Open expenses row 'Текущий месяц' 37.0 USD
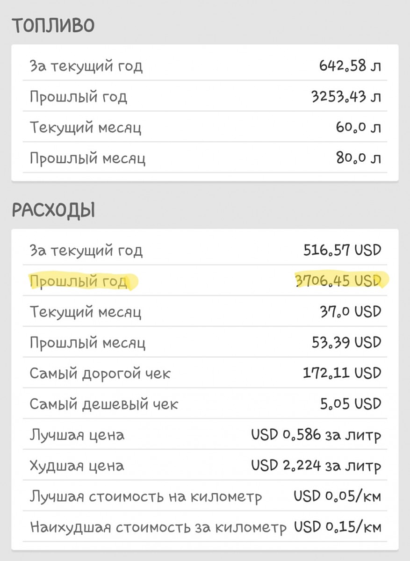The width and height of the screenshot is (410, 561). click(x=205, y=312)
